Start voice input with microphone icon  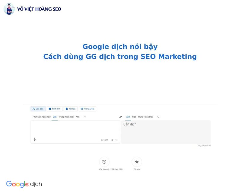[x=34, y=139]
